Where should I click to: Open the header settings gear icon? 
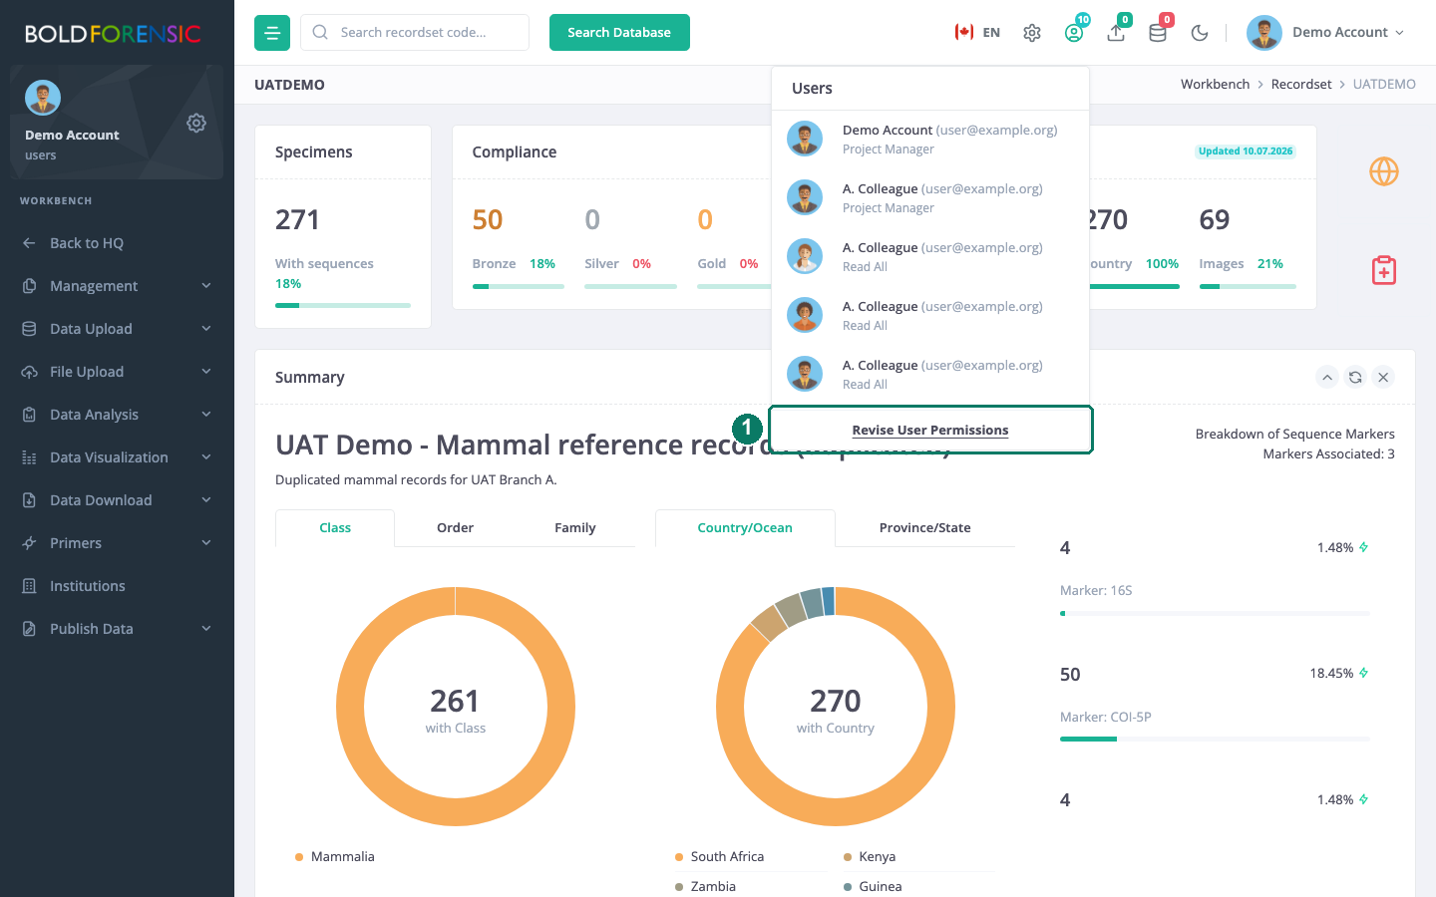[x=1032, y=33]
